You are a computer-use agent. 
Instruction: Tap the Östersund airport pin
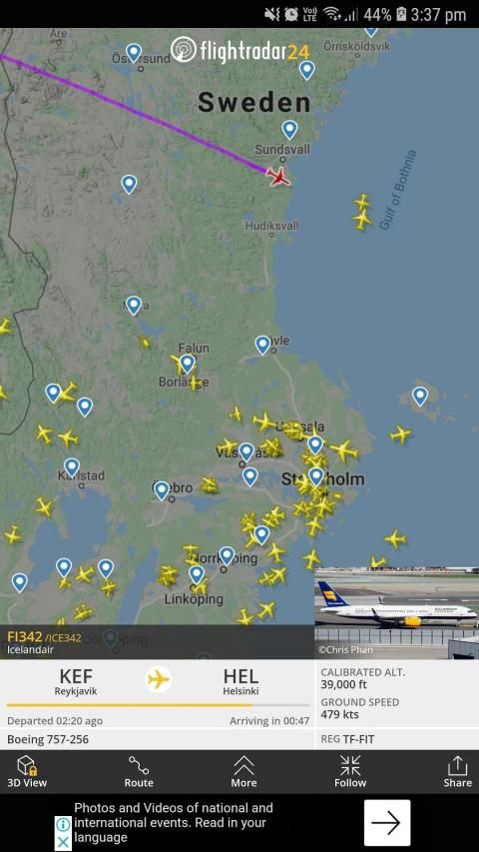(x=133, y=53)
